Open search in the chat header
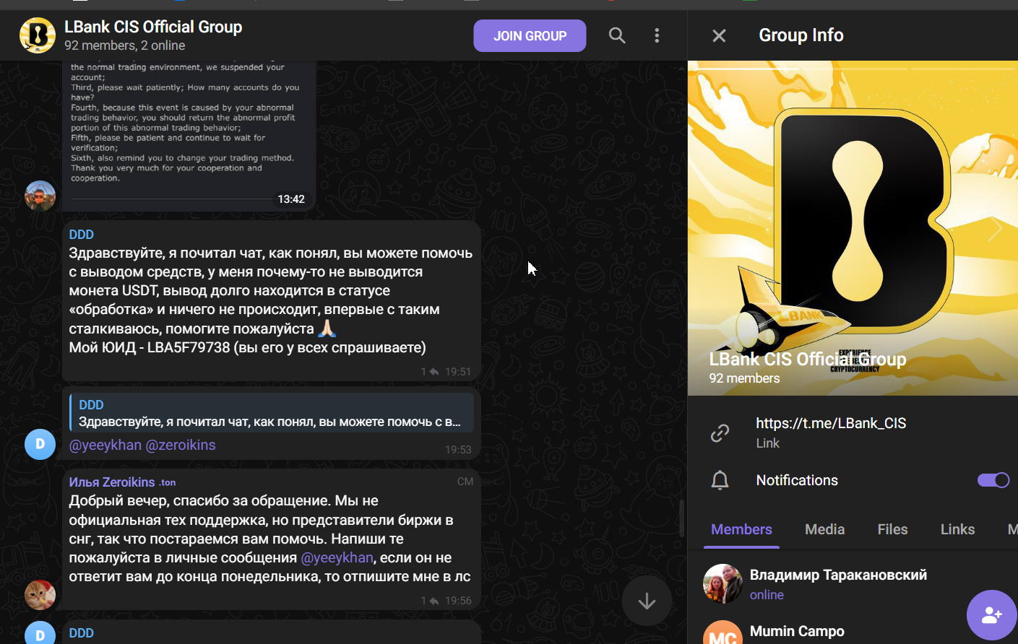Screen dimensions: 1018x644 617,35
